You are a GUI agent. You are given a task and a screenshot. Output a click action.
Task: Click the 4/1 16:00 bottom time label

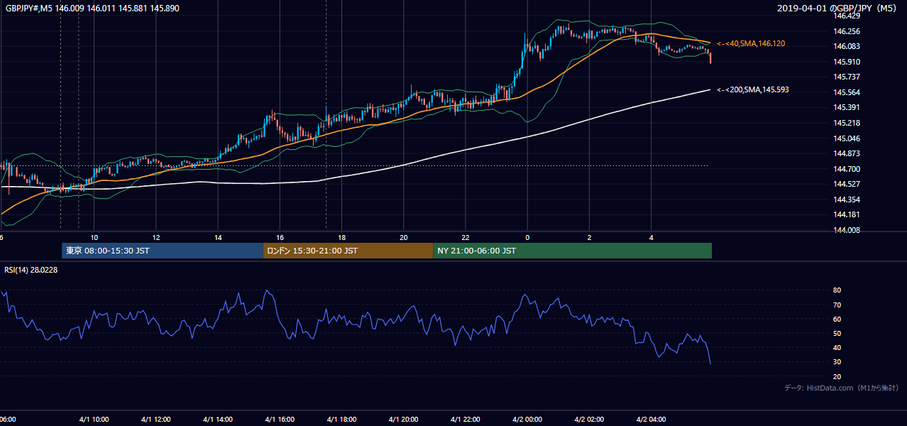click(280, 420)
